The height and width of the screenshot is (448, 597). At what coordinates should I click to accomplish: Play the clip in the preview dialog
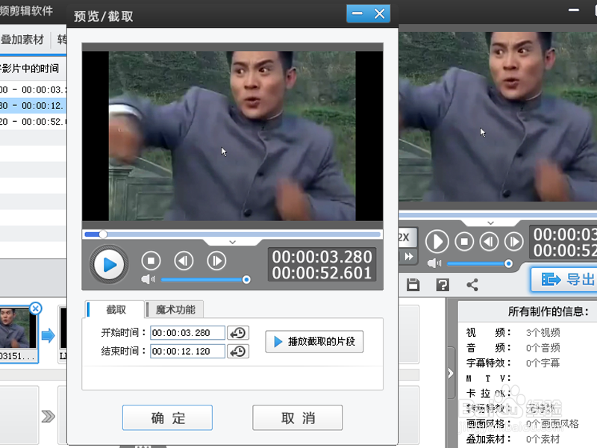(x=109, y=264)
